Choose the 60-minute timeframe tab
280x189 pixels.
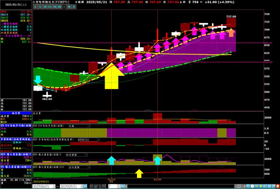(59, 7)
